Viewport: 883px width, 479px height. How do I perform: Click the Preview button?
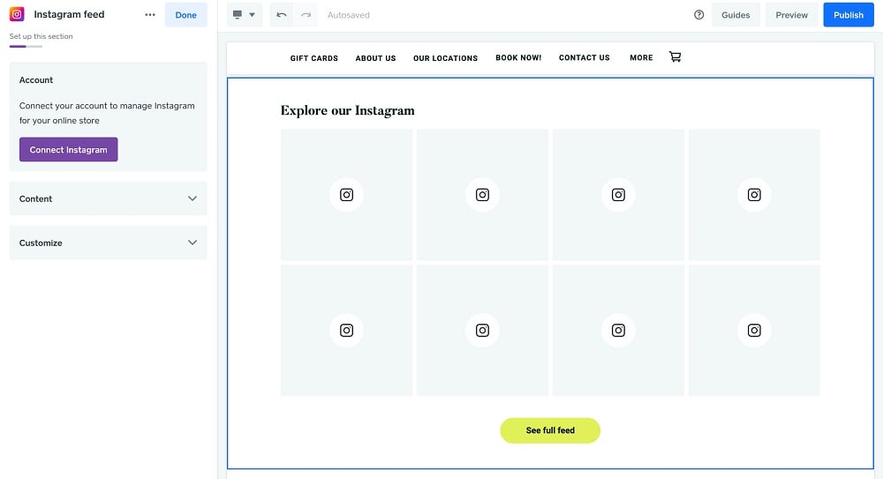tap(791, 15)
